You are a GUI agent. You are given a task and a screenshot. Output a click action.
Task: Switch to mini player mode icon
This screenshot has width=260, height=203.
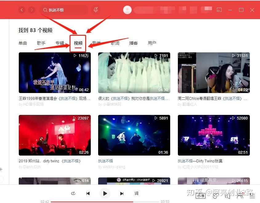pyautogui.click(x=219, y=10)
